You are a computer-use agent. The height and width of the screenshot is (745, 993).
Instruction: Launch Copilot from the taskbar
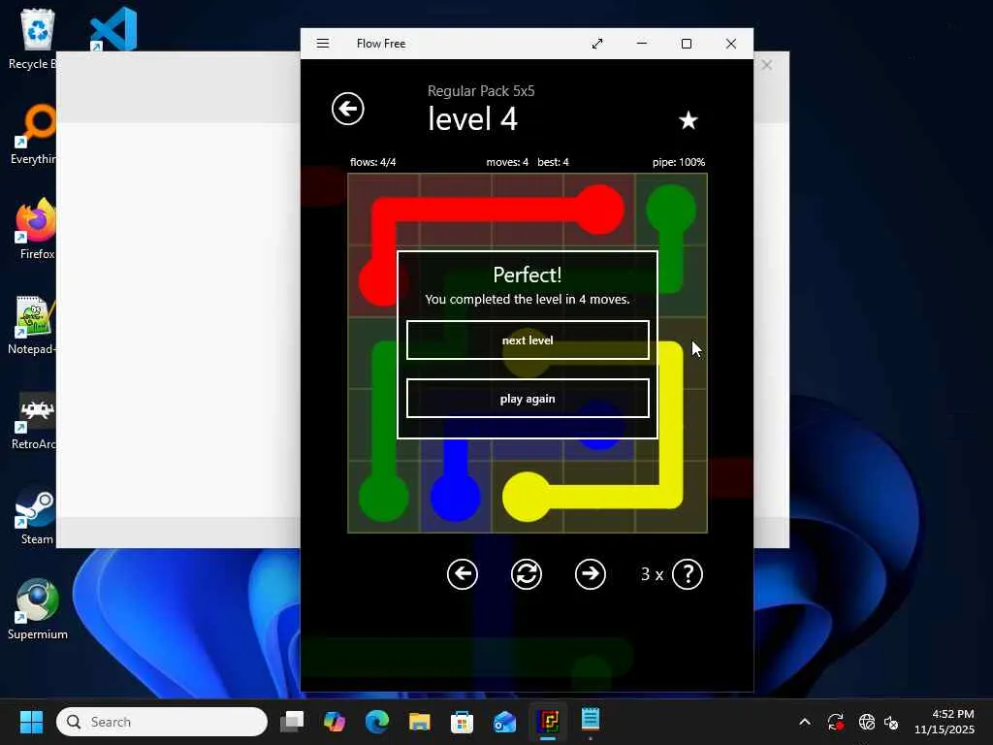[335, 722]
